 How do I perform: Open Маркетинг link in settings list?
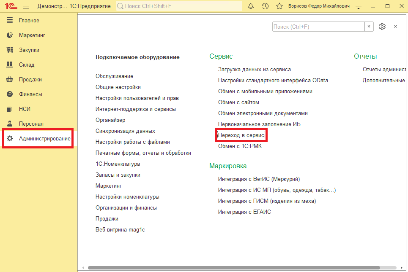click(x=109, y=186)
